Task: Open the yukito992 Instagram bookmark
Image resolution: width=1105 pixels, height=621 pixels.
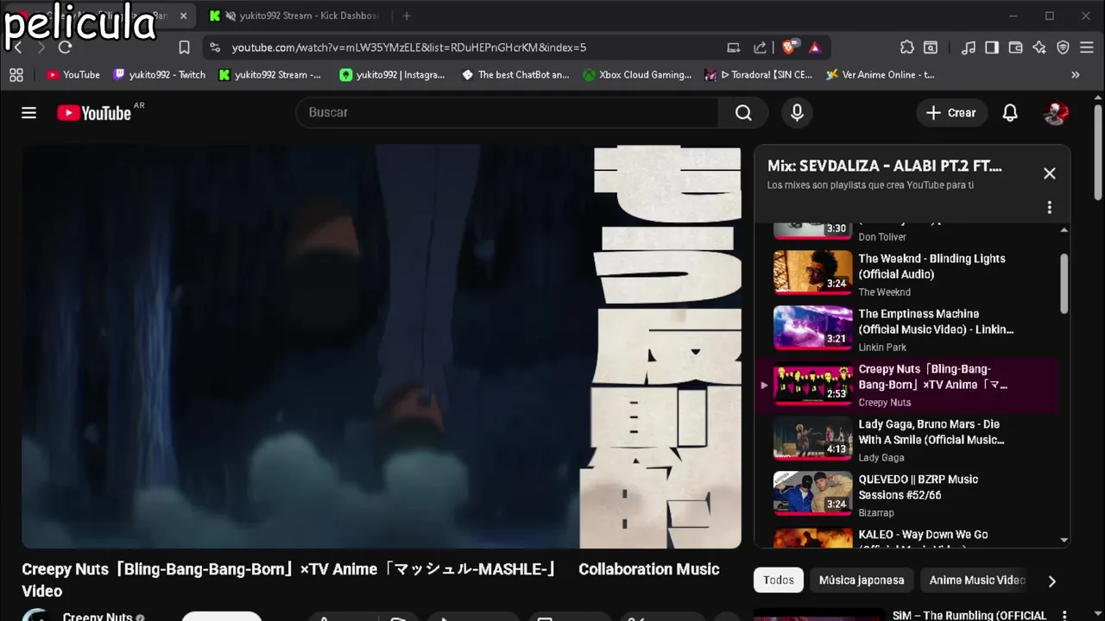Action: point(392,75)
